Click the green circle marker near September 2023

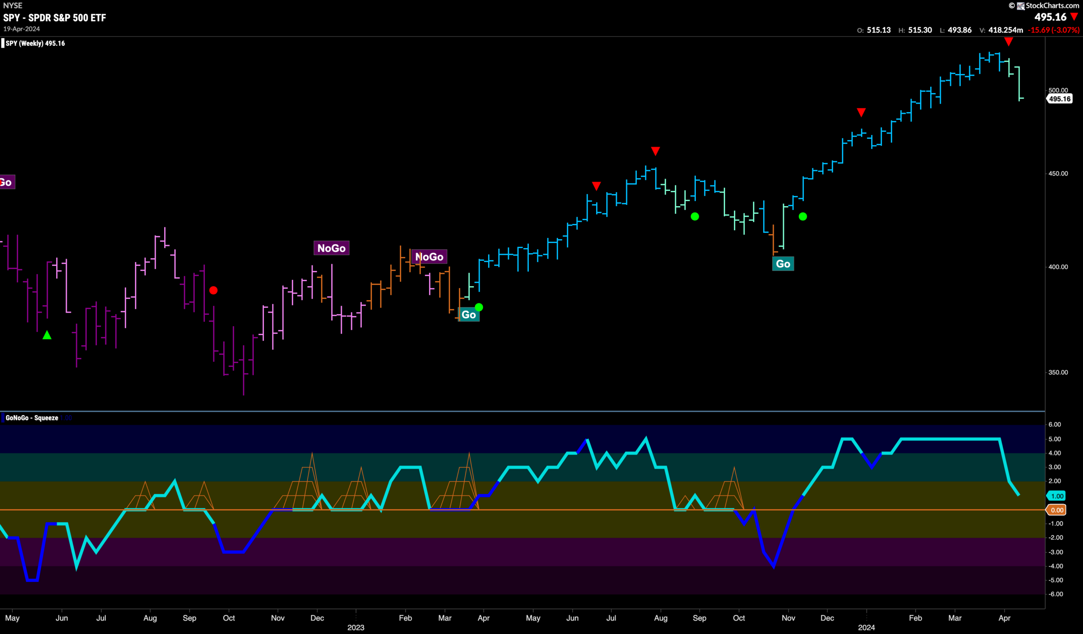pos(695,217)
